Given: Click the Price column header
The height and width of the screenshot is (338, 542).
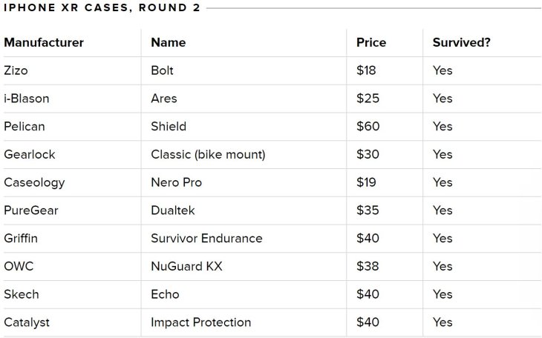Looking at the screenshot, I should click(x=371, y=42).
